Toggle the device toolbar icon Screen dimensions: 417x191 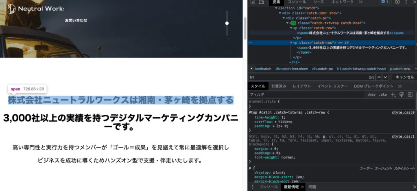(x=262, y=2)
